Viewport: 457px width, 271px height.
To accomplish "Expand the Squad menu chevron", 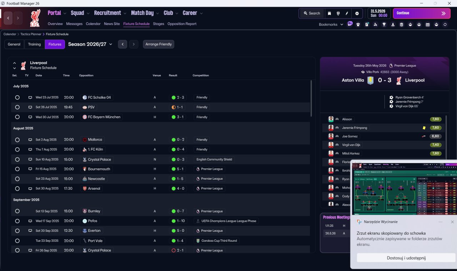I will click(87, 14).
